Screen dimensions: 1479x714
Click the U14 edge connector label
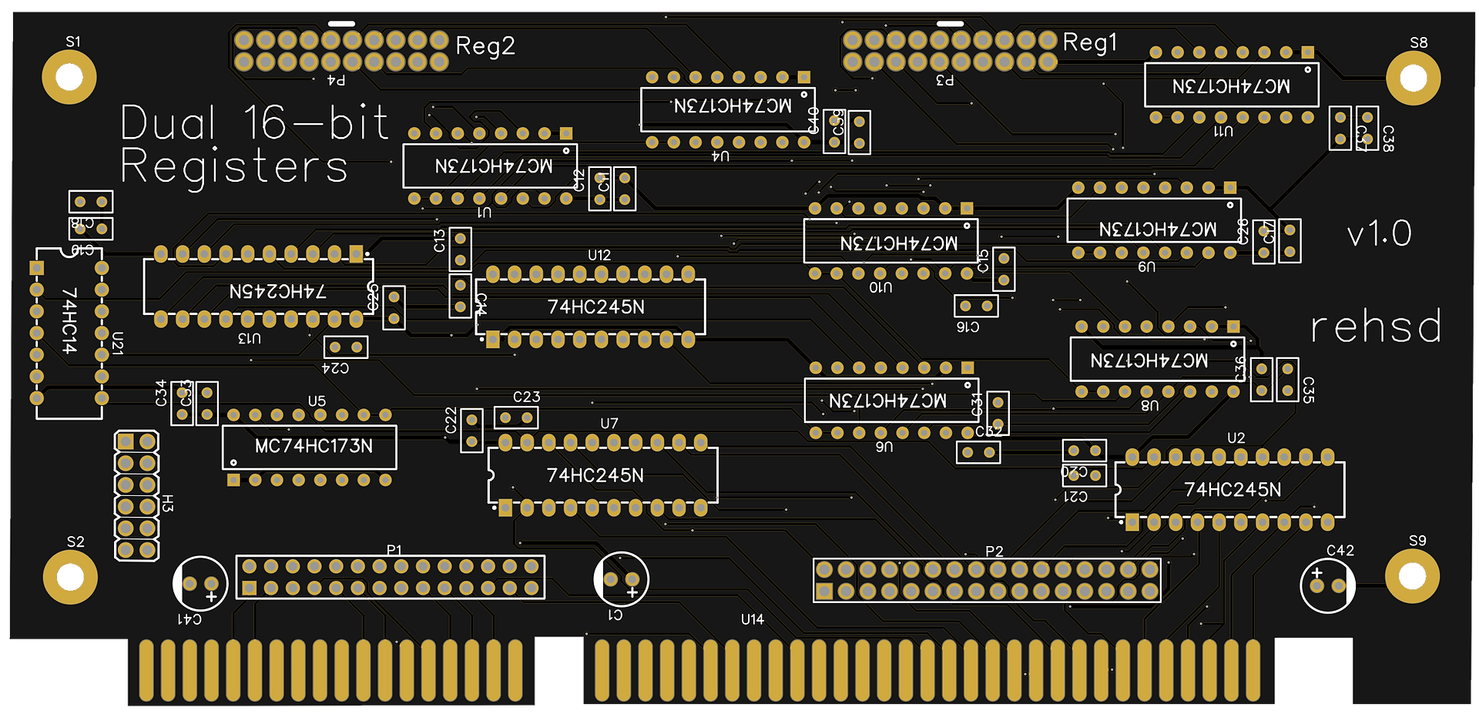(x=753, y=619)
